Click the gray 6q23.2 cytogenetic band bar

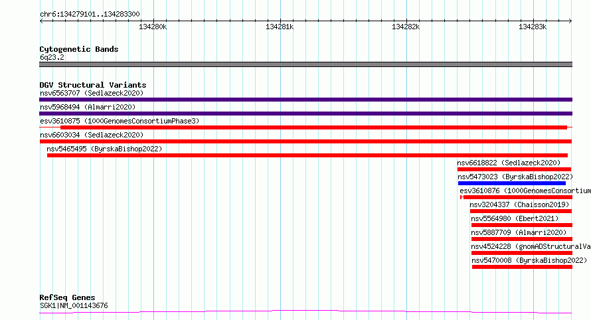coord(305,64)
